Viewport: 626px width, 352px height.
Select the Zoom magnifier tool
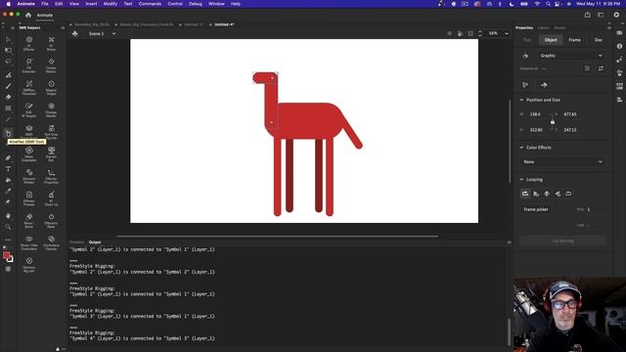coord(9,227)
